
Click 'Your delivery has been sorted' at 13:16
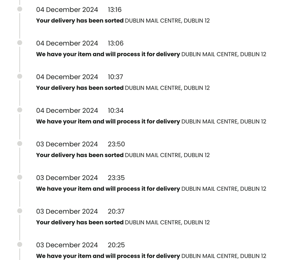point(80,21)
